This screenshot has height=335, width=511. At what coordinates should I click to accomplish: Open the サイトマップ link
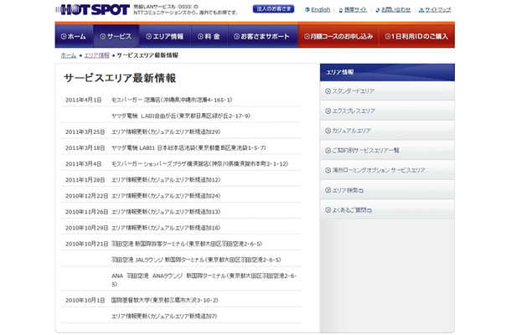438,10
